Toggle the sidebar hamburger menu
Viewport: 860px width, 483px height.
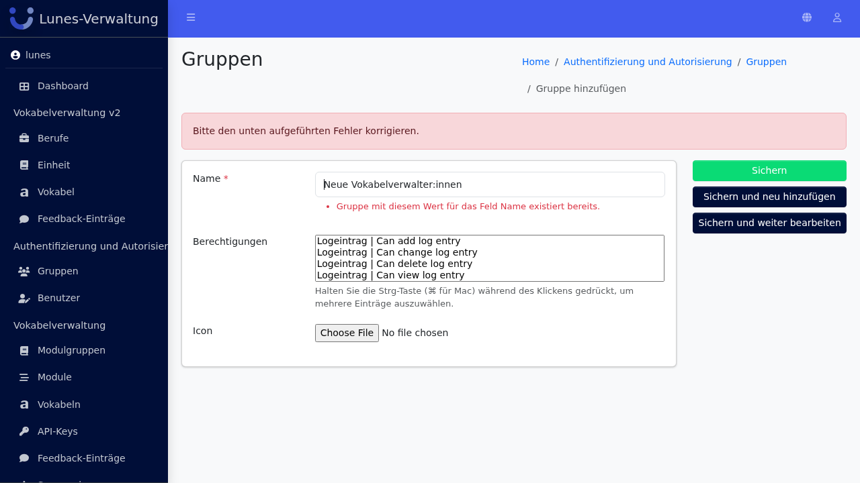[x=191, y=17]
